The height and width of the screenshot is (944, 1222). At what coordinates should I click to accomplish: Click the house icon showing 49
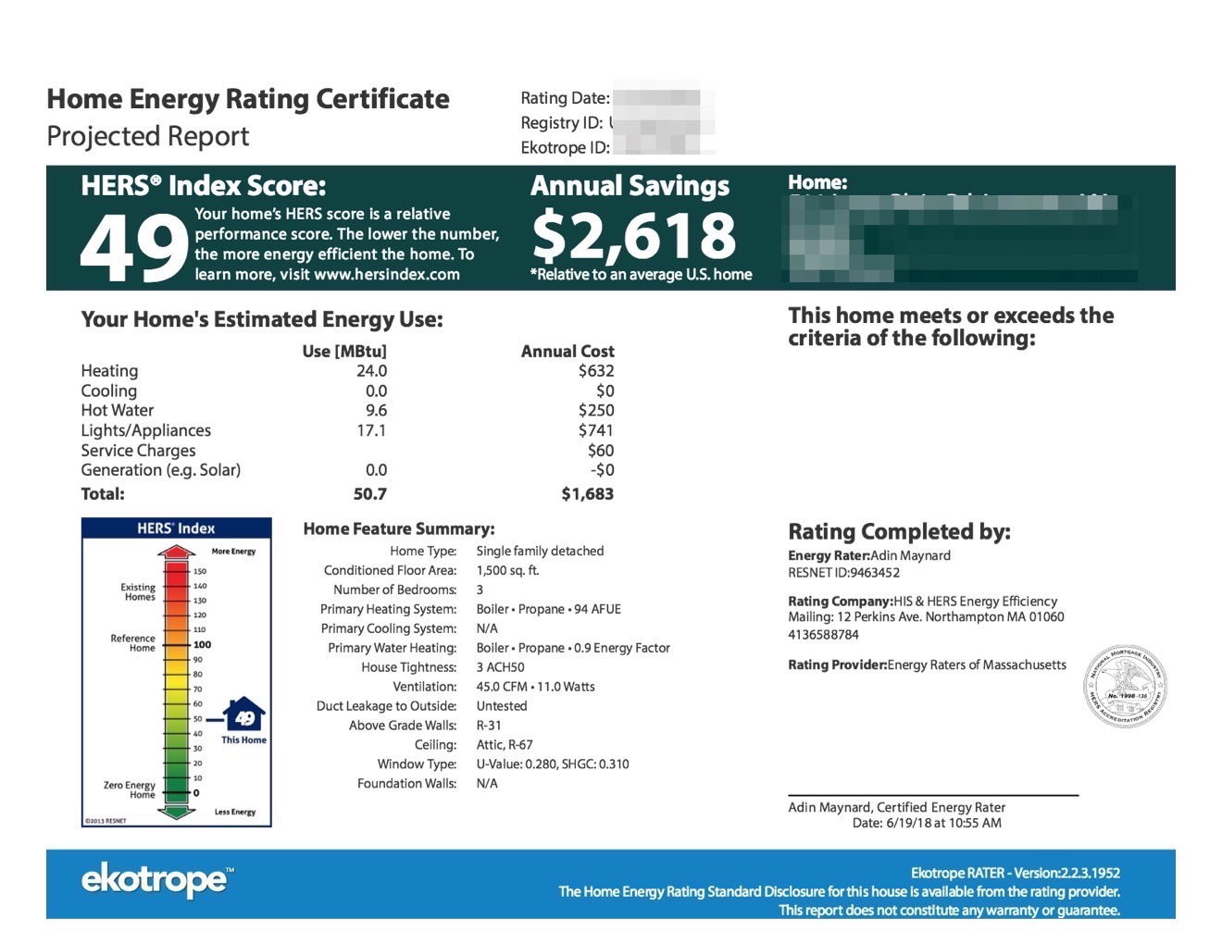pyautogui.click(x=244, y=715)
